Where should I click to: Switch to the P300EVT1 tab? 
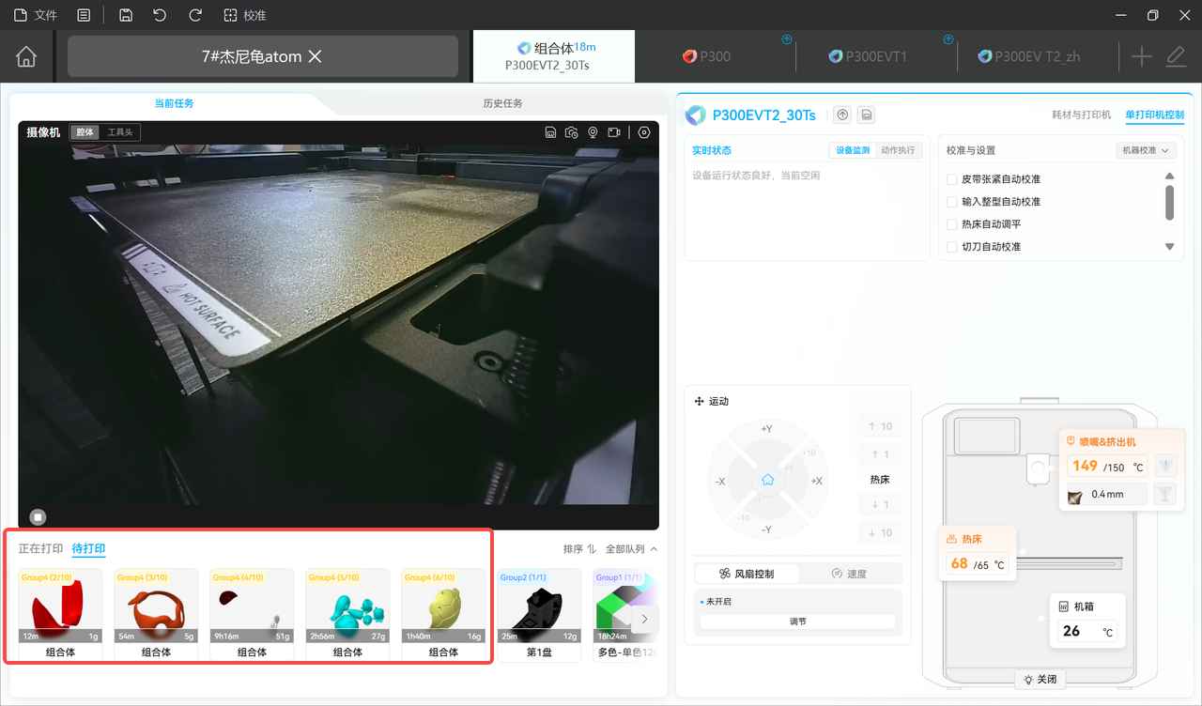coord(868,56)
